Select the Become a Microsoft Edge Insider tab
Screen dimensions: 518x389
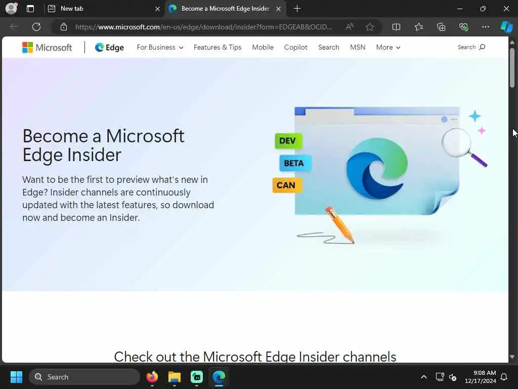[225, 9]
